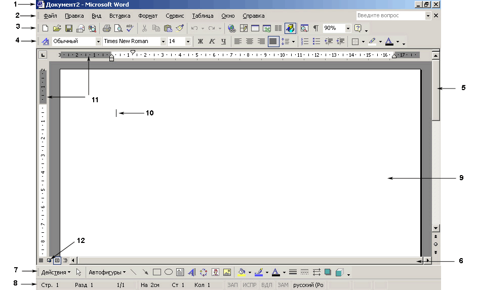The height and width of the screenshot is (290, 477).
Task: Click the Bulleted list icon
Action: coord(316,42)
